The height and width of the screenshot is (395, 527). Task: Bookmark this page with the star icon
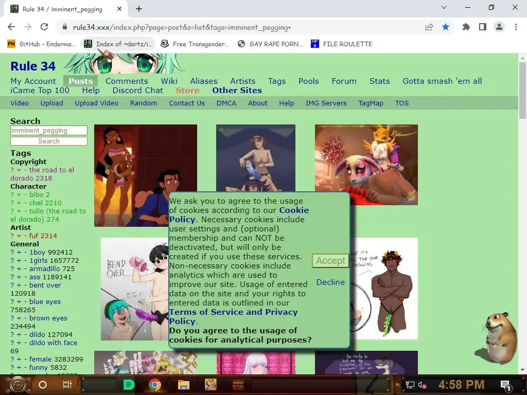tap(446, 27)
